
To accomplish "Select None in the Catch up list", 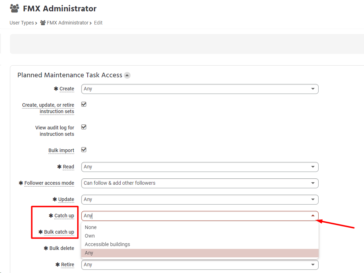I will tap(91, 227).
